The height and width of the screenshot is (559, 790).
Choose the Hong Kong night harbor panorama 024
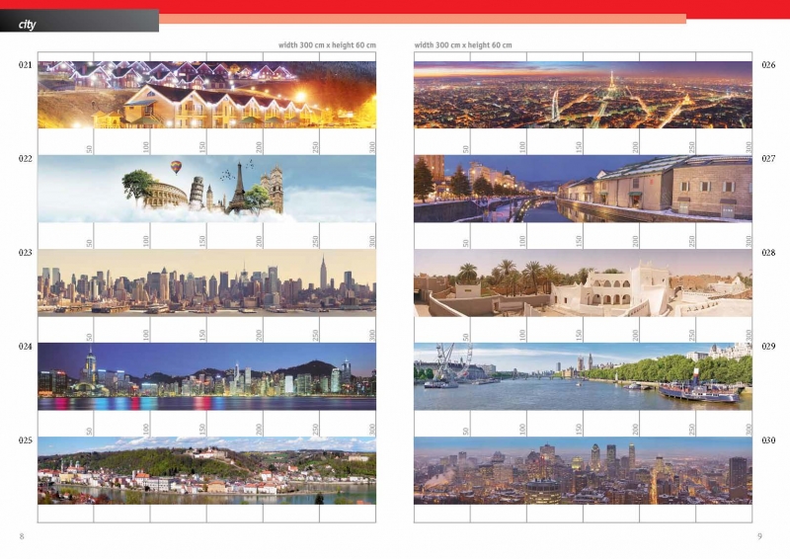tap(206, 376)
